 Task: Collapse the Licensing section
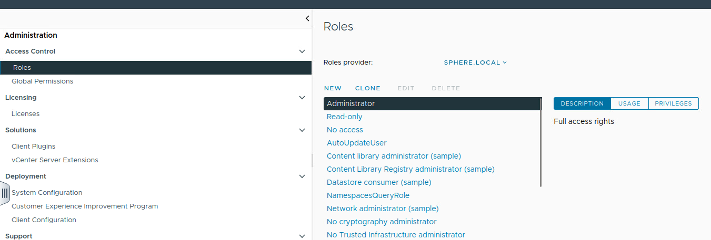[x=302, y=98]
